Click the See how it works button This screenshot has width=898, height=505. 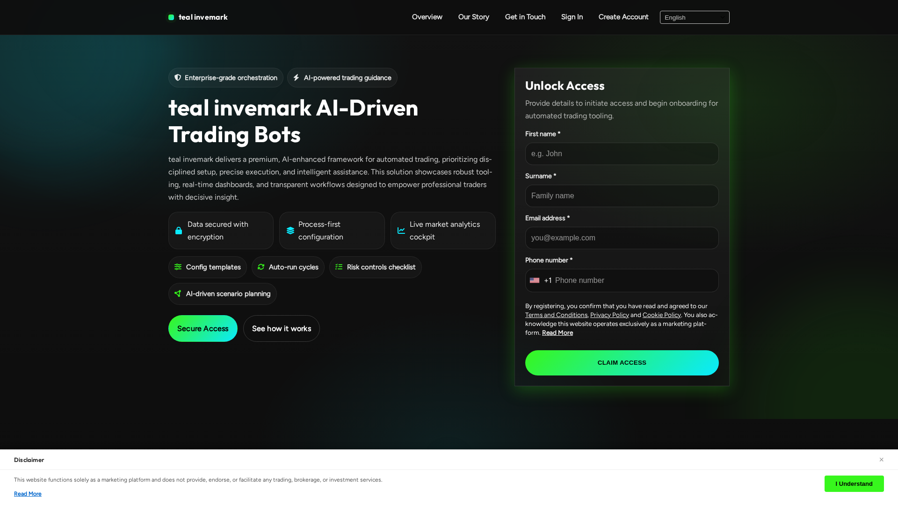pyautogui.click(x=282, y=329)
